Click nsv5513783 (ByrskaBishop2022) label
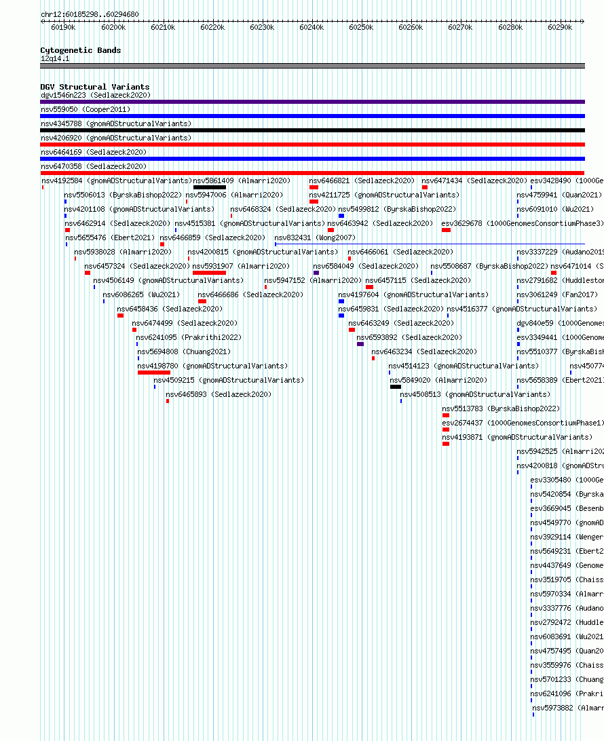Viewport: 604px width, 741px height. click(501, 408)
